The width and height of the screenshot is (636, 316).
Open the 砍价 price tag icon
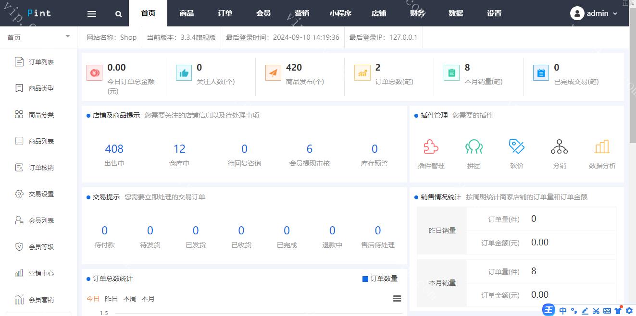(x=516, y=147)
